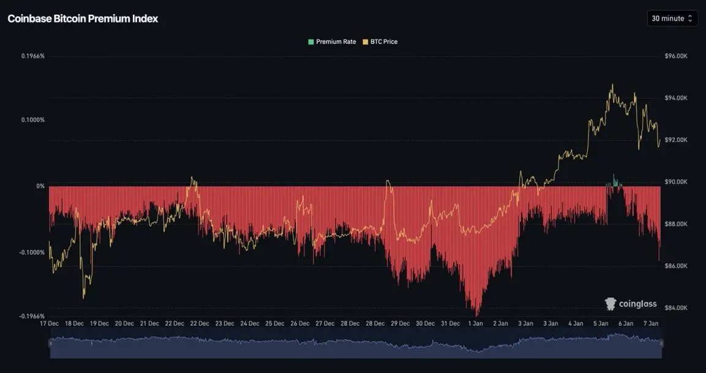
Task: Click the 23 Dec date label
Action: [225, 323]
